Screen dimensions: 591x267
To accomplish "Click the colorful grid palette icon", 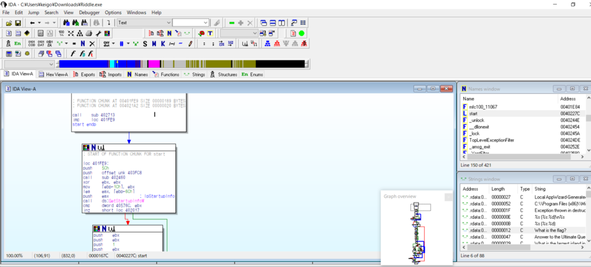I will [x=107, y=33].
